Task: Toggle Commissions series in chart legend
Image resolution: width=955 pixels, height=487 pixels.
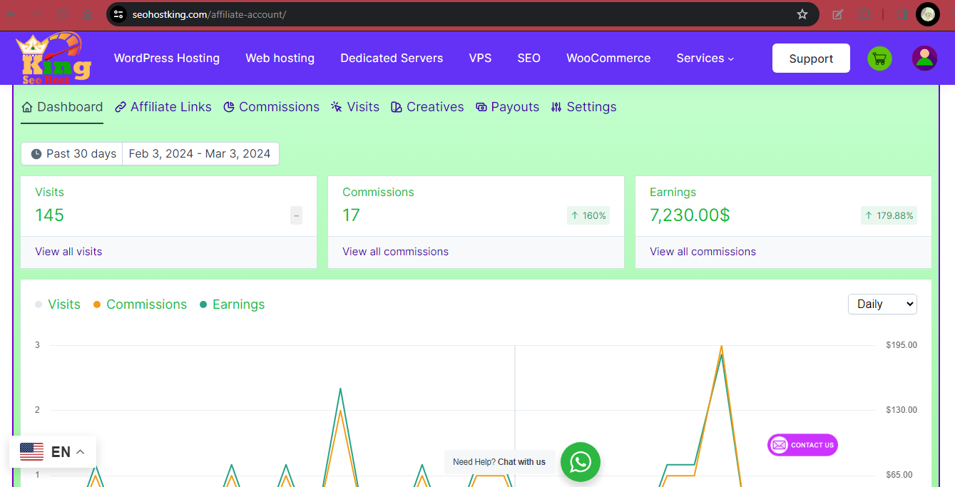Action: coord(140,304)
